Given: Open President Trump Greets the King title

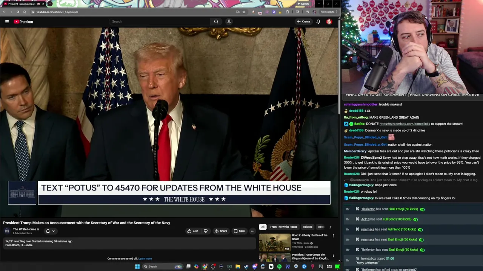Looking at the screenshot, I should coord(310,256).
